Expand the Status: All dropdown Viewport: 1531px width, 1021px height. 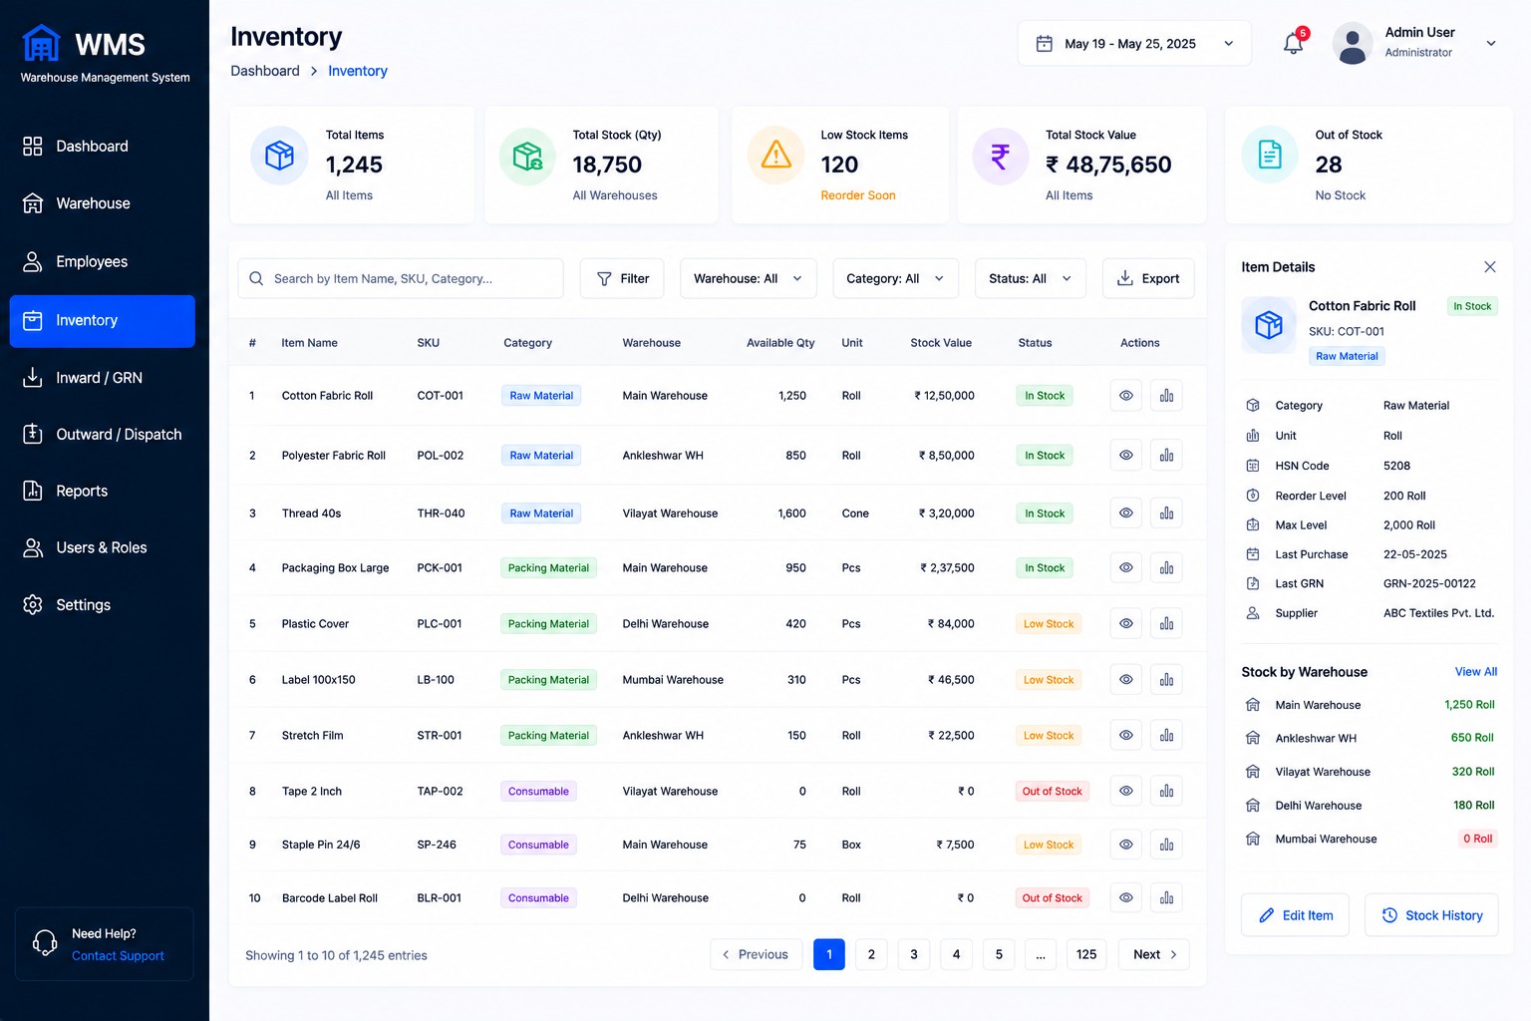1031,279
